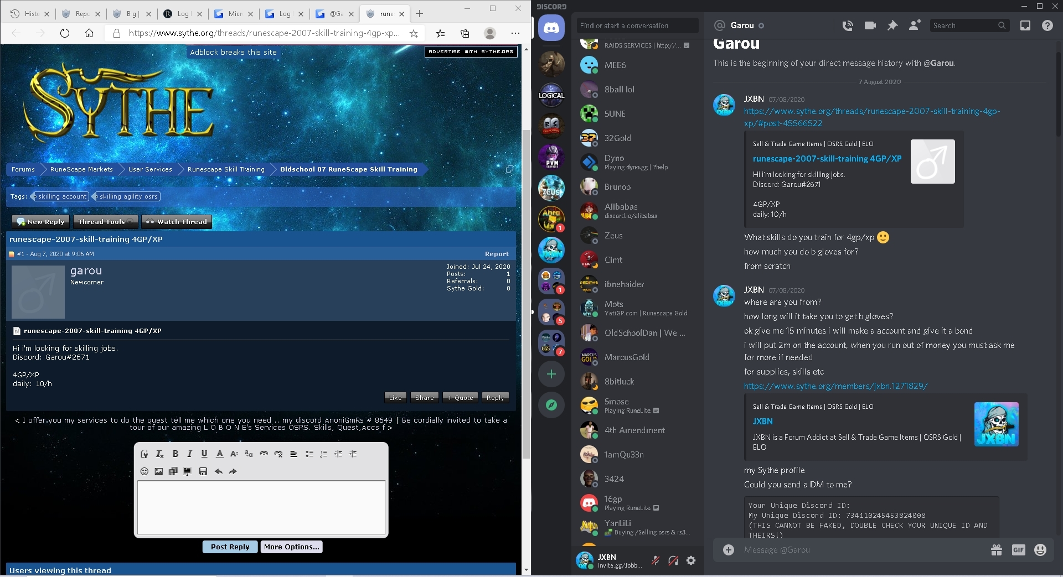Viewport: 1063px width, 577px height.
Task: Click the insert image icon in editor
Action: (159, 471)
